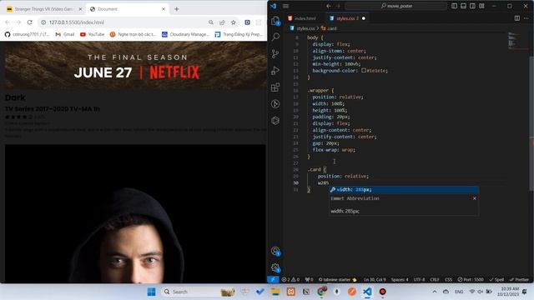Split the editor to the right

click(x=517, y=18)
